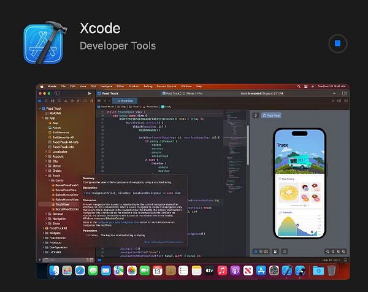Expand the Donut folder
Image resolution: width=368 pixels, height=292 pixels.
[46, 166]
